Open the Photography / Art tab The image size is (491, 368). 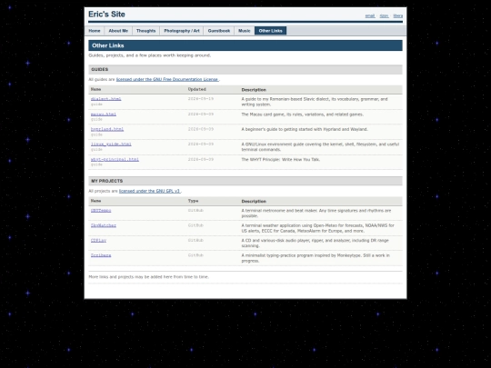[x=182, y=31]
